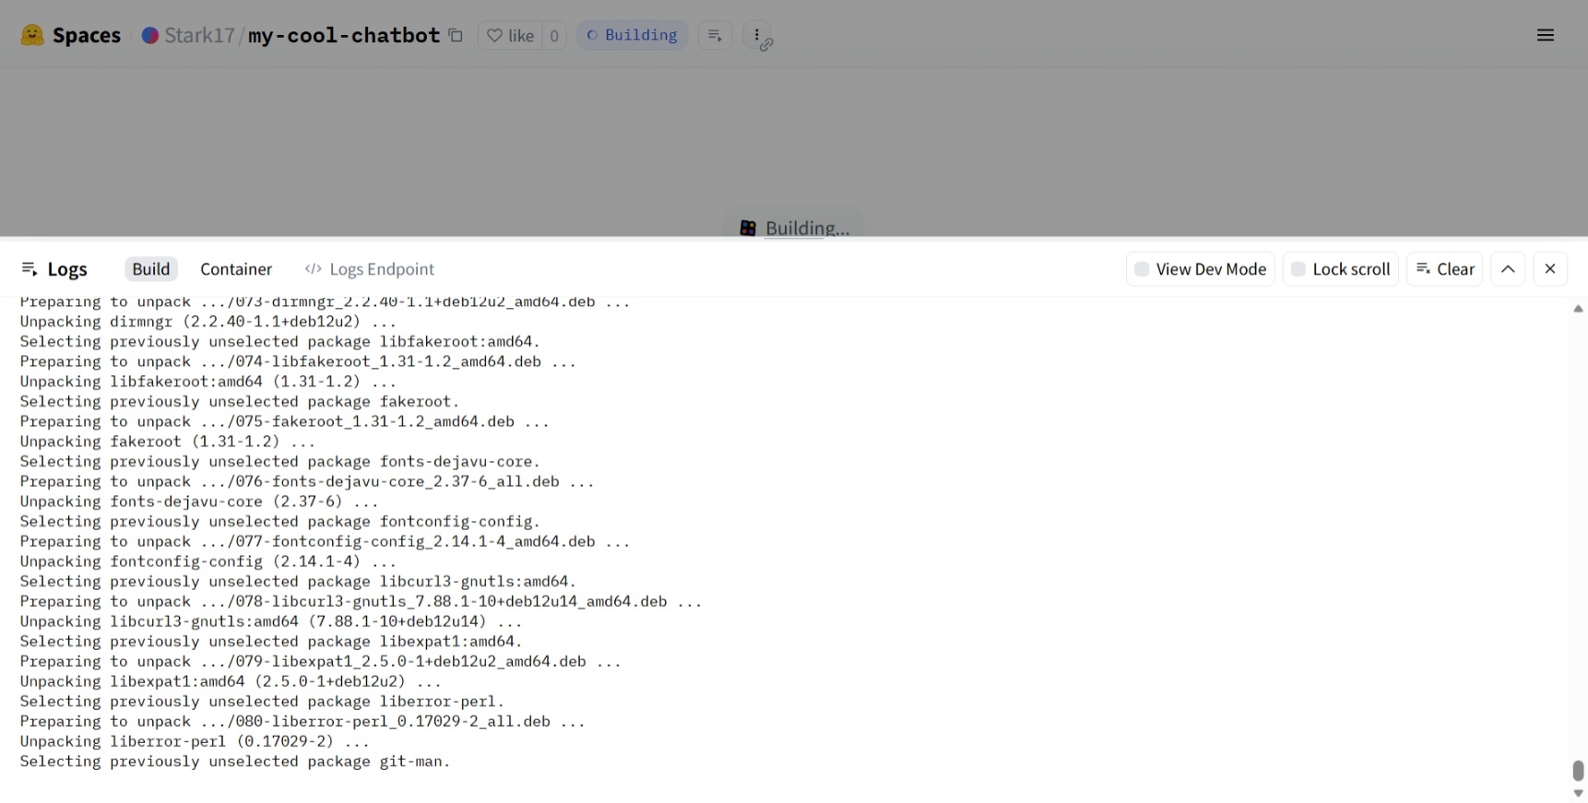Click the Stark17 profile avatar

(x=149, y=35)
